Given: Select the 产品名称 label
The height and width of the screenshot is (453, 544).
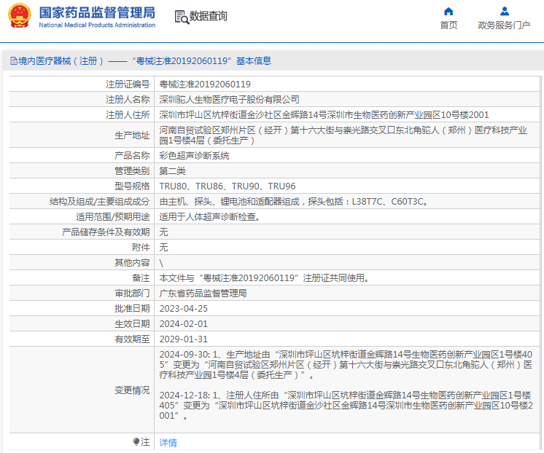Looking at the screenshot, I should coord(132,156).
